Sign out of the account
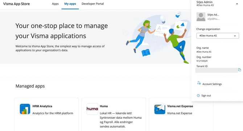Viewport: 243px width, 131px height. [206, 96]
